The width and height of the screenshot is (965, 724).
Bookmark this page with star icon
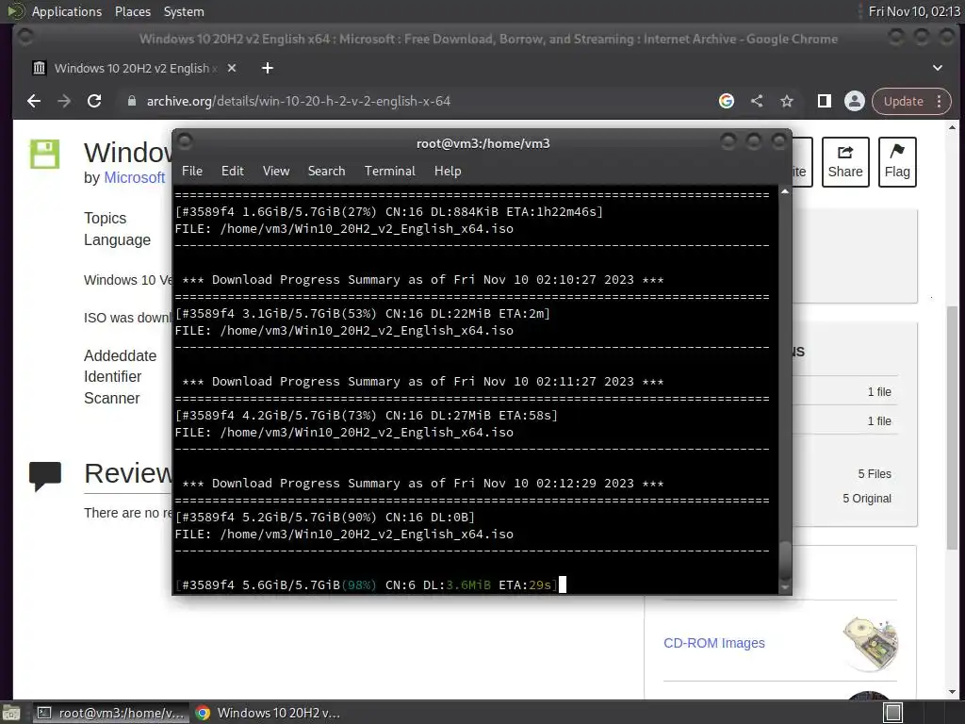787,101
